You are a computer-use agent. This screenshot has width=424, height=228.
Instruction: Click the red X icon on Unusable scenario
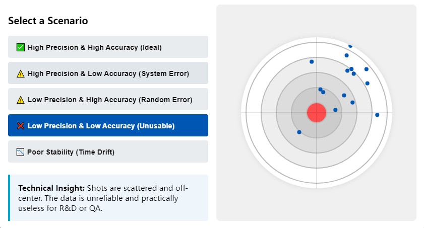[x=21, y=126]
